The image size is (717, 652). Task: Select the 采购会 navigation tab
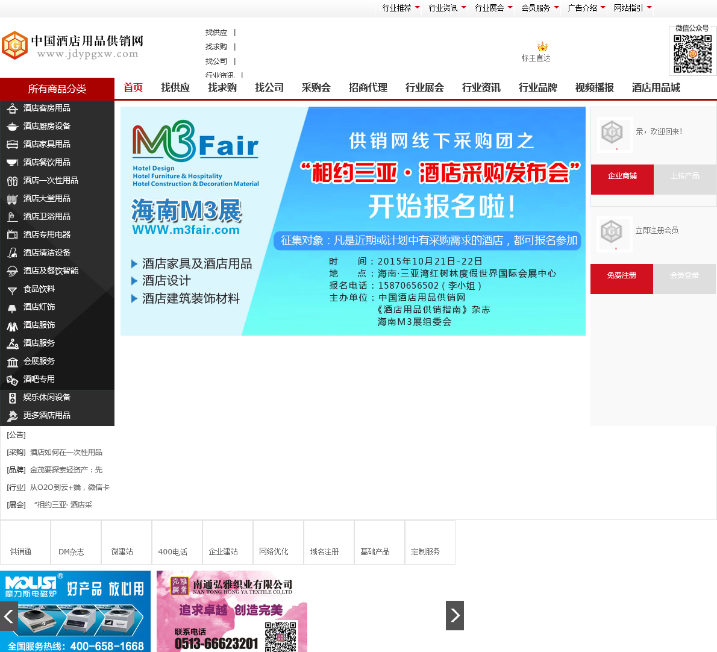pyautogui.click(x=316, y=88)
